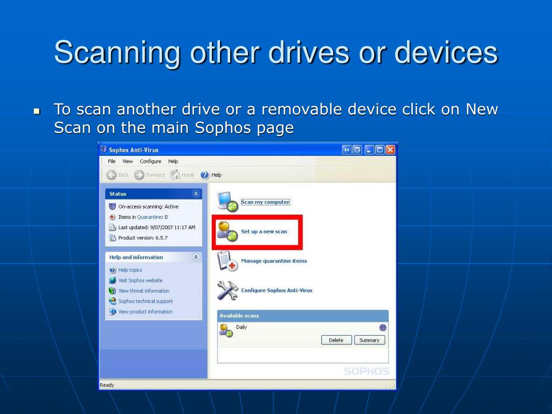Open the View product information link
The image size is (552, 414).
tap(146, 312)
